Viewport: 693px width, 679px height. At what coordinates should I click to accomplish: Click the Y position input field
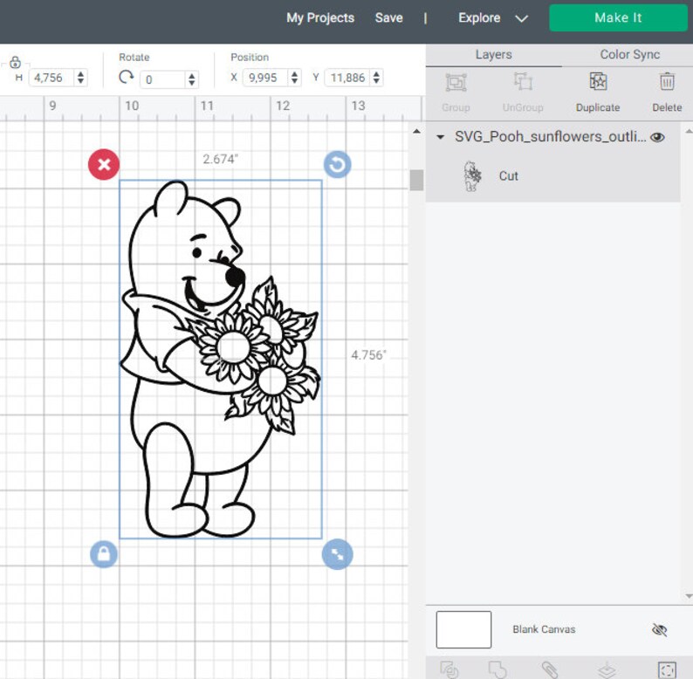(348, 78)
